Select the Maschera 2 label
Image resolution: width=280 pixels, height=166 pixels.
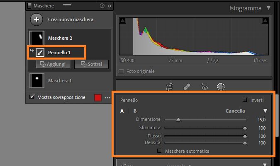(60, 38)
